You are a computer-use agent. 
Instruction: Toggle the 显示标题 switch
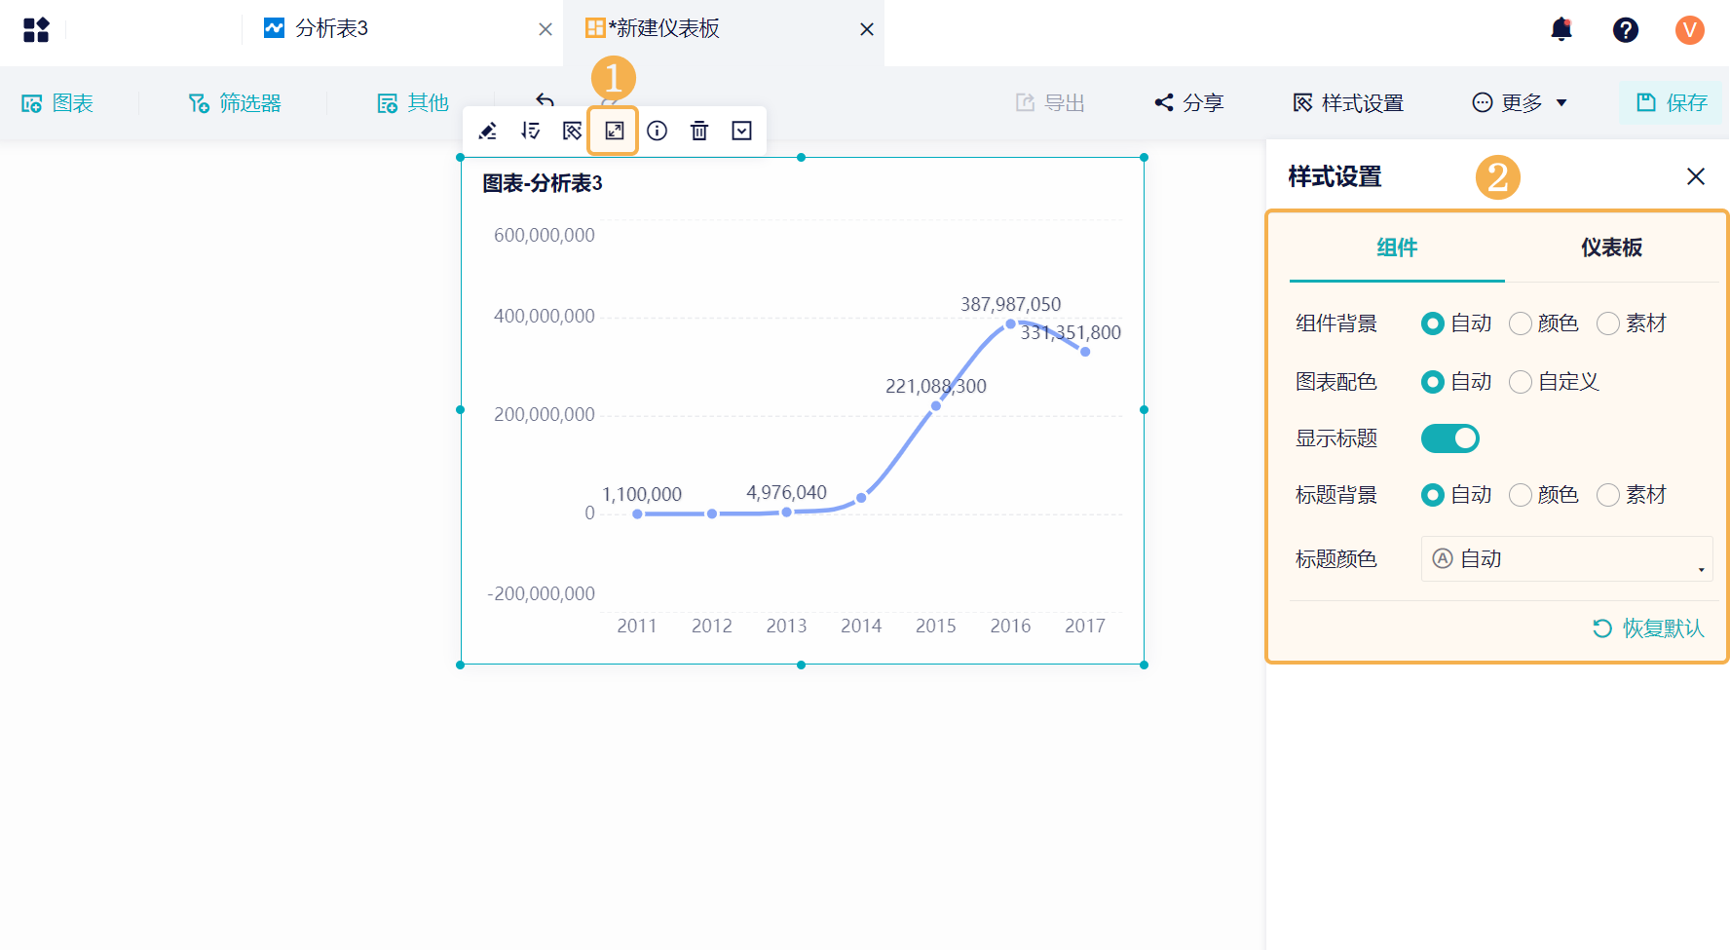click(x=1450, y=438)
